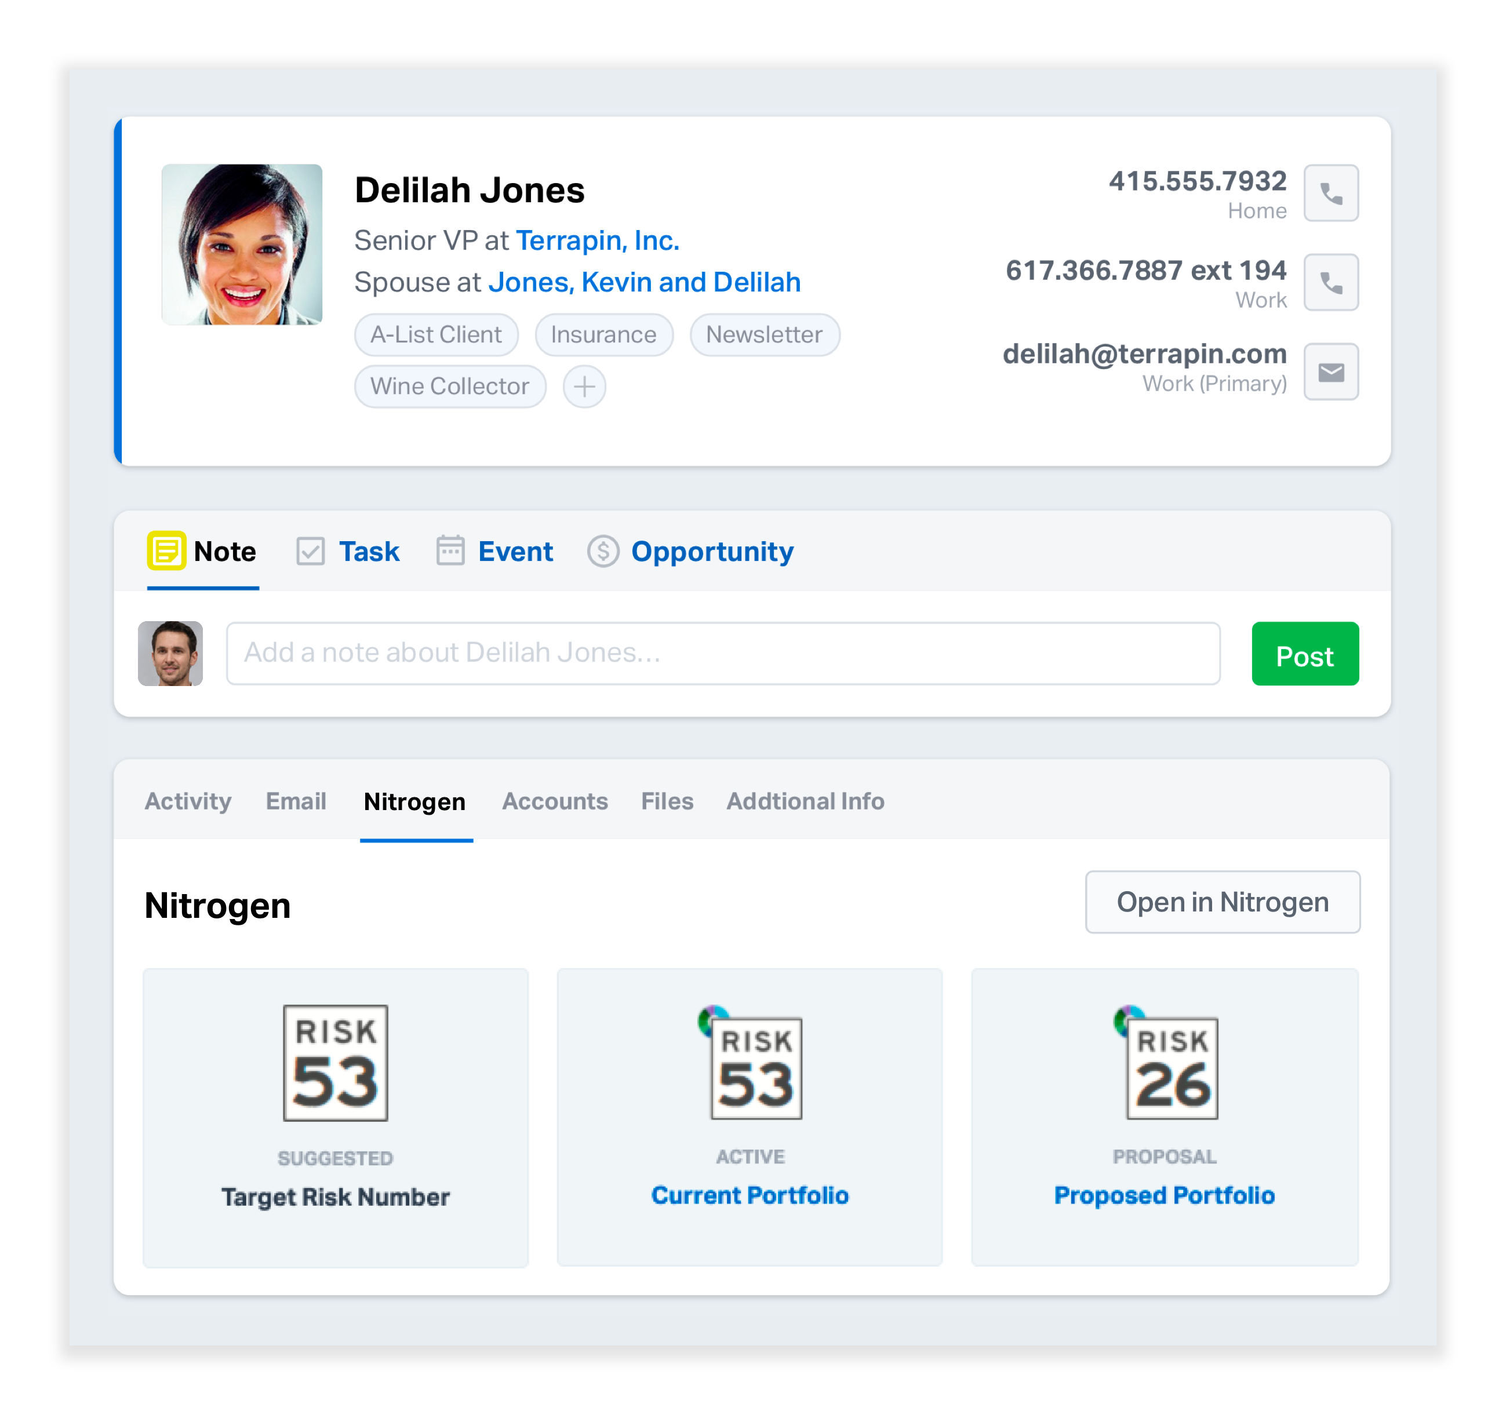1506x1415 pixels.
Task: Add a new tag with the plus icon
Action: [584, 386]
